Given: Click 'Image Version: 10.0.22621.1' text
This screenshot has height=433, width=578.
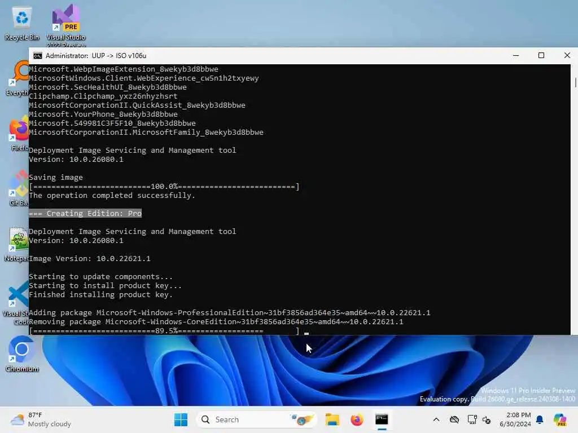Looking at the screenshot, I should pos(90,258).
